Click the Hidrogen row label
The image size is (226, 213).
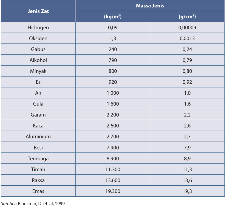38,28
